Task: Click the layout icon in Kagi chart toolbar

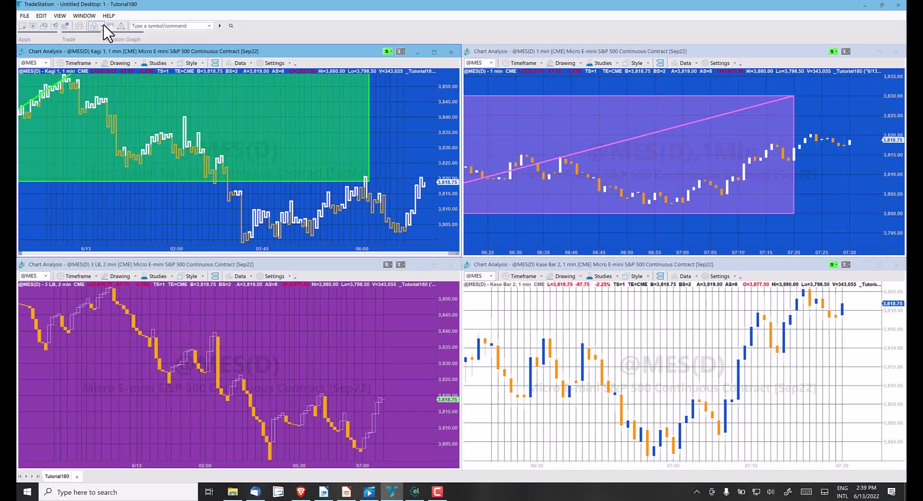Action: [x=215, y=63]
